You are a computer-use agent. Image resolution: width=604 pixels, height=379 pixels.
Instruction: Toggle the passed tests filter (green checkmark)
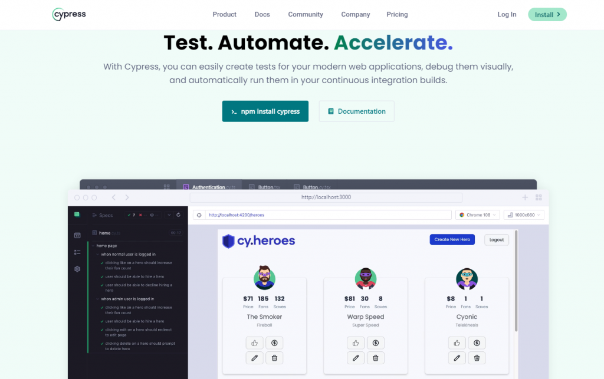[x=129, y=215]
